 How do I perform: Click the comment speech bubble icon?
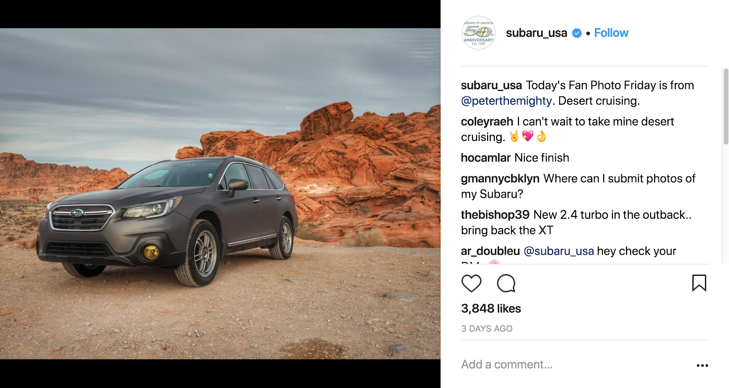506,283
